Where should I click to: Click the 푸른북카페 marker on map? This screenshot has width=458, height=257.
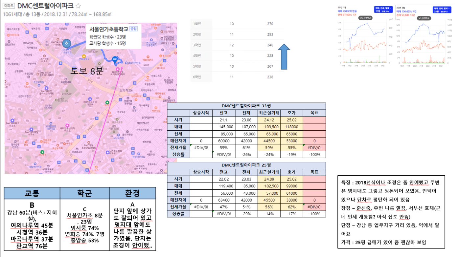pyautogui.click(x=66, y=79)
